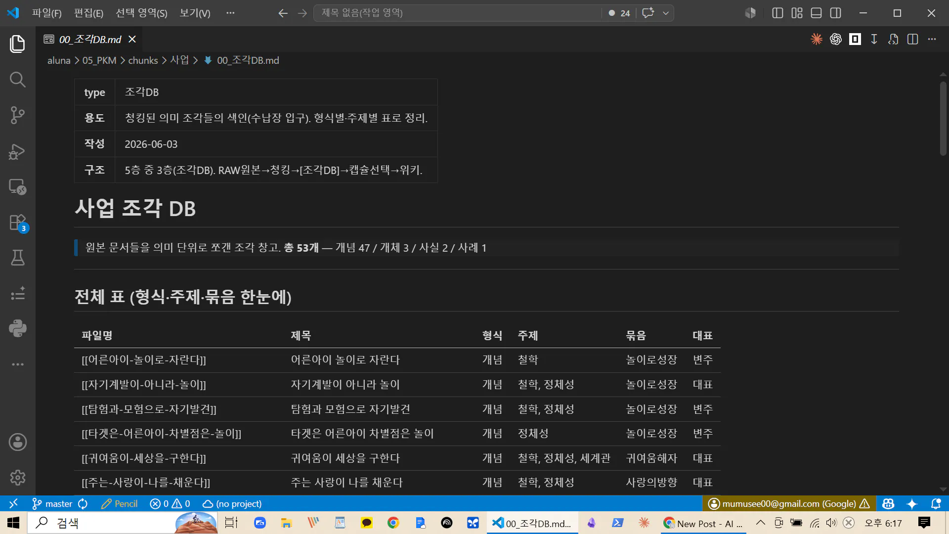Toggle the bottom panel

pyautogui.click(x=817, y=13)
